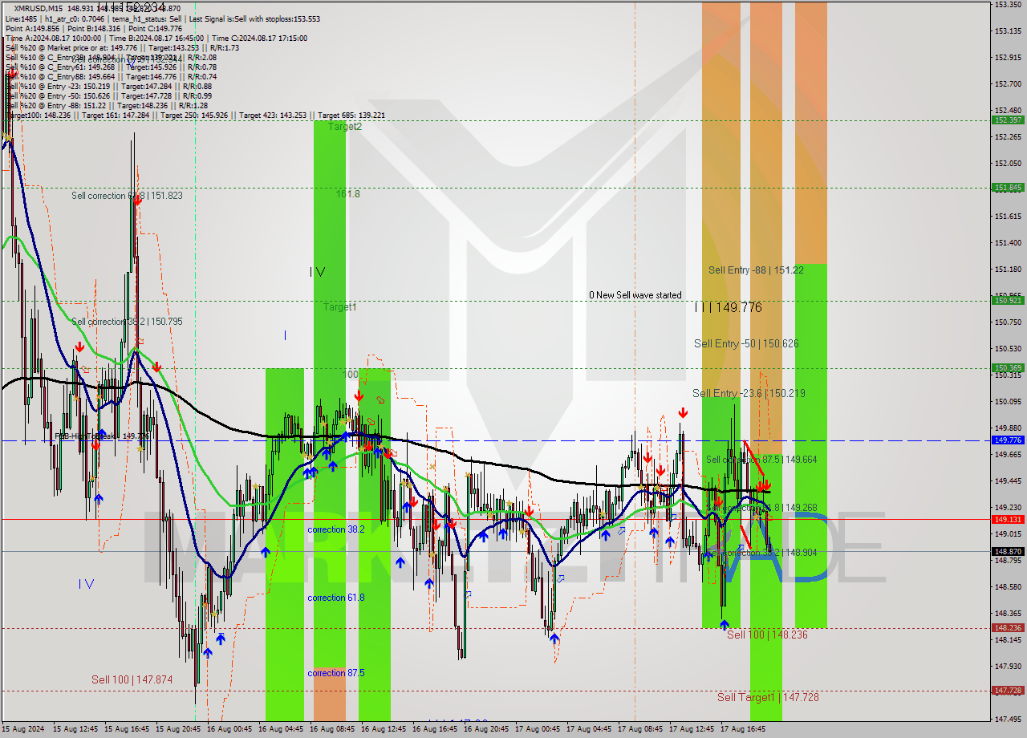Select the Target2 label

[x=344, y=127]
